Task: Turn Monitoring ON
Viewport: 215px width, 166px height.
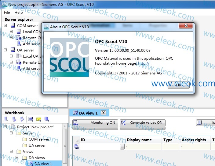Action: [95, 123]
